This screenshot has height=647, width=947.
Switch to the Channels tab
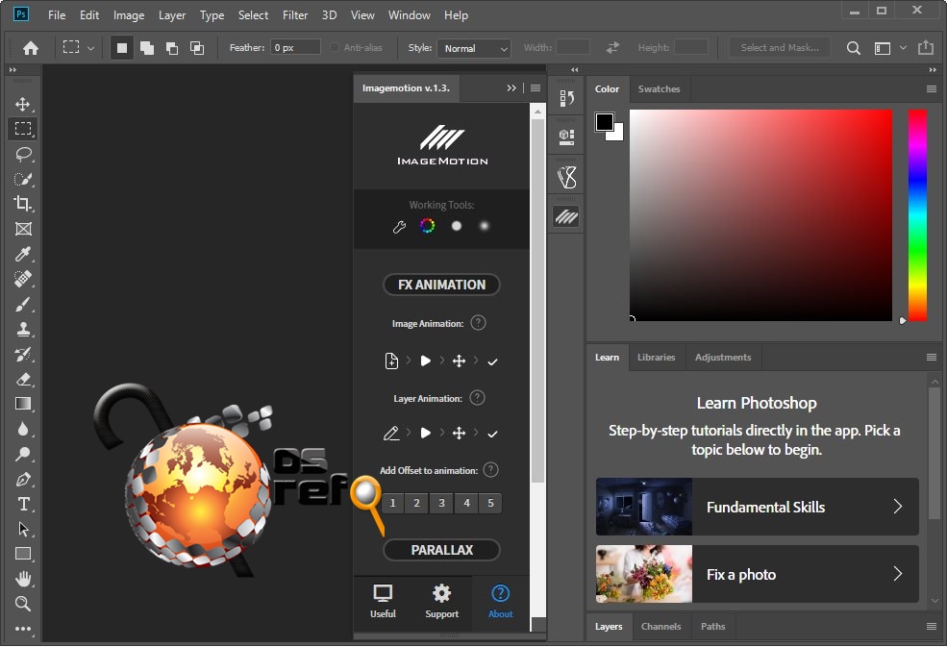click(x=660, y=627)
